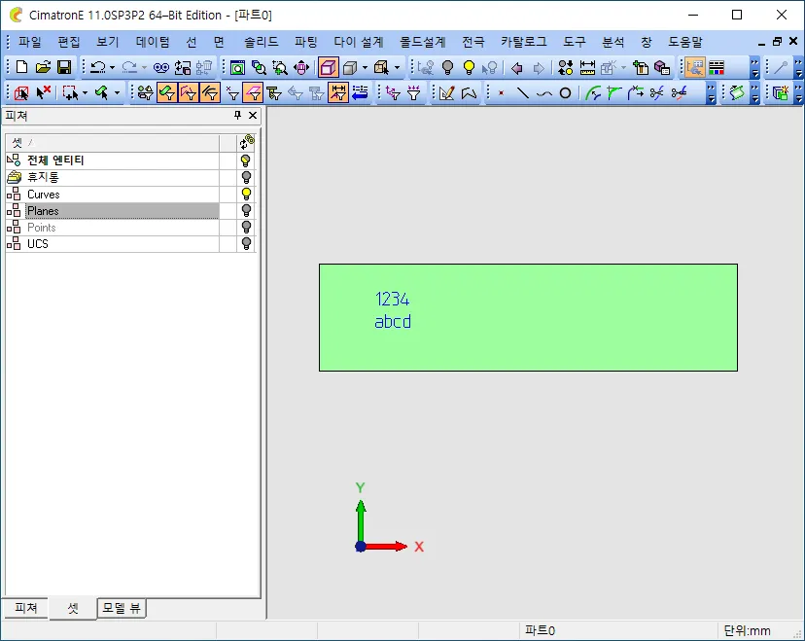Select the abcd text in viewport
The width and height of the screenshot is (805, 641).
coord(393,322)
